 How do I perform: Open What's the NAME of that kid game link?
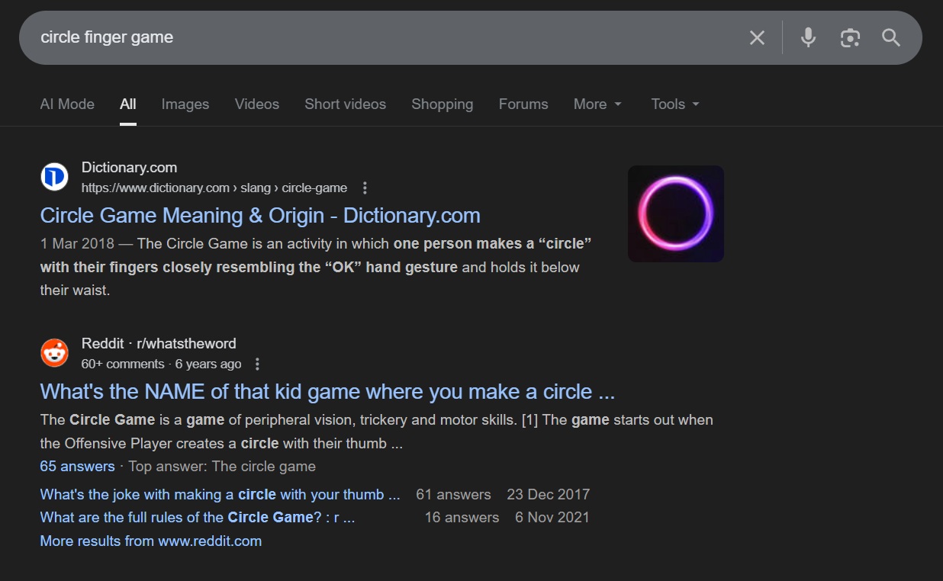(327, 392)
